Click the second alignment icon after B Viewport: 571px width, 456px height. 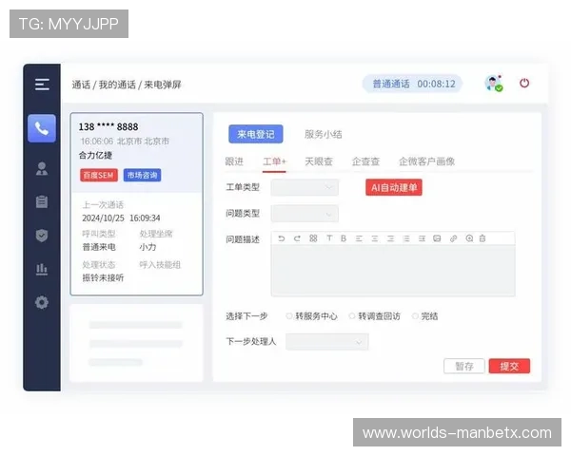pos(374,238)
